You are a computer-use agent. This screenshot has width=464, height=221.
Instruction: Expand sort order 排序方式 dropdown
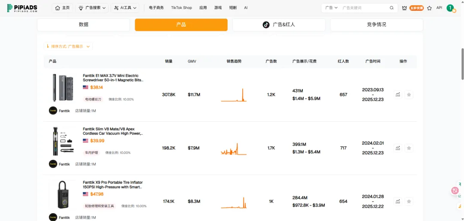[x=69, y=46]
